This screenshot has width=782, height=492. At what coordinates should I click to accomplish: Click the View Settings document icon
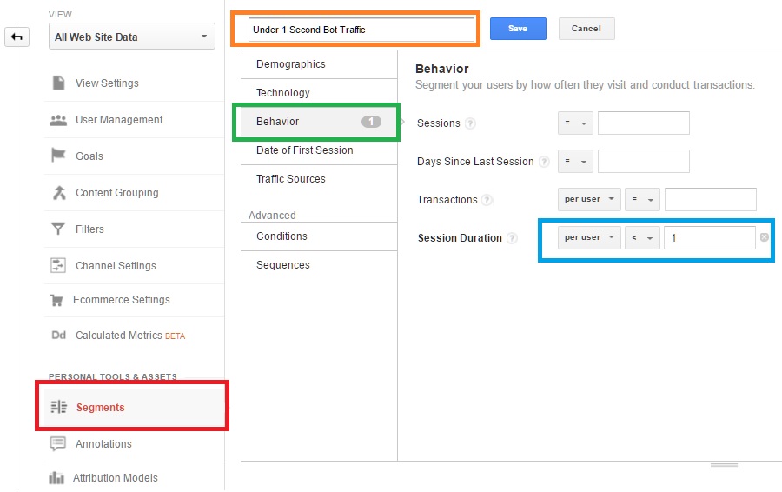58,83
